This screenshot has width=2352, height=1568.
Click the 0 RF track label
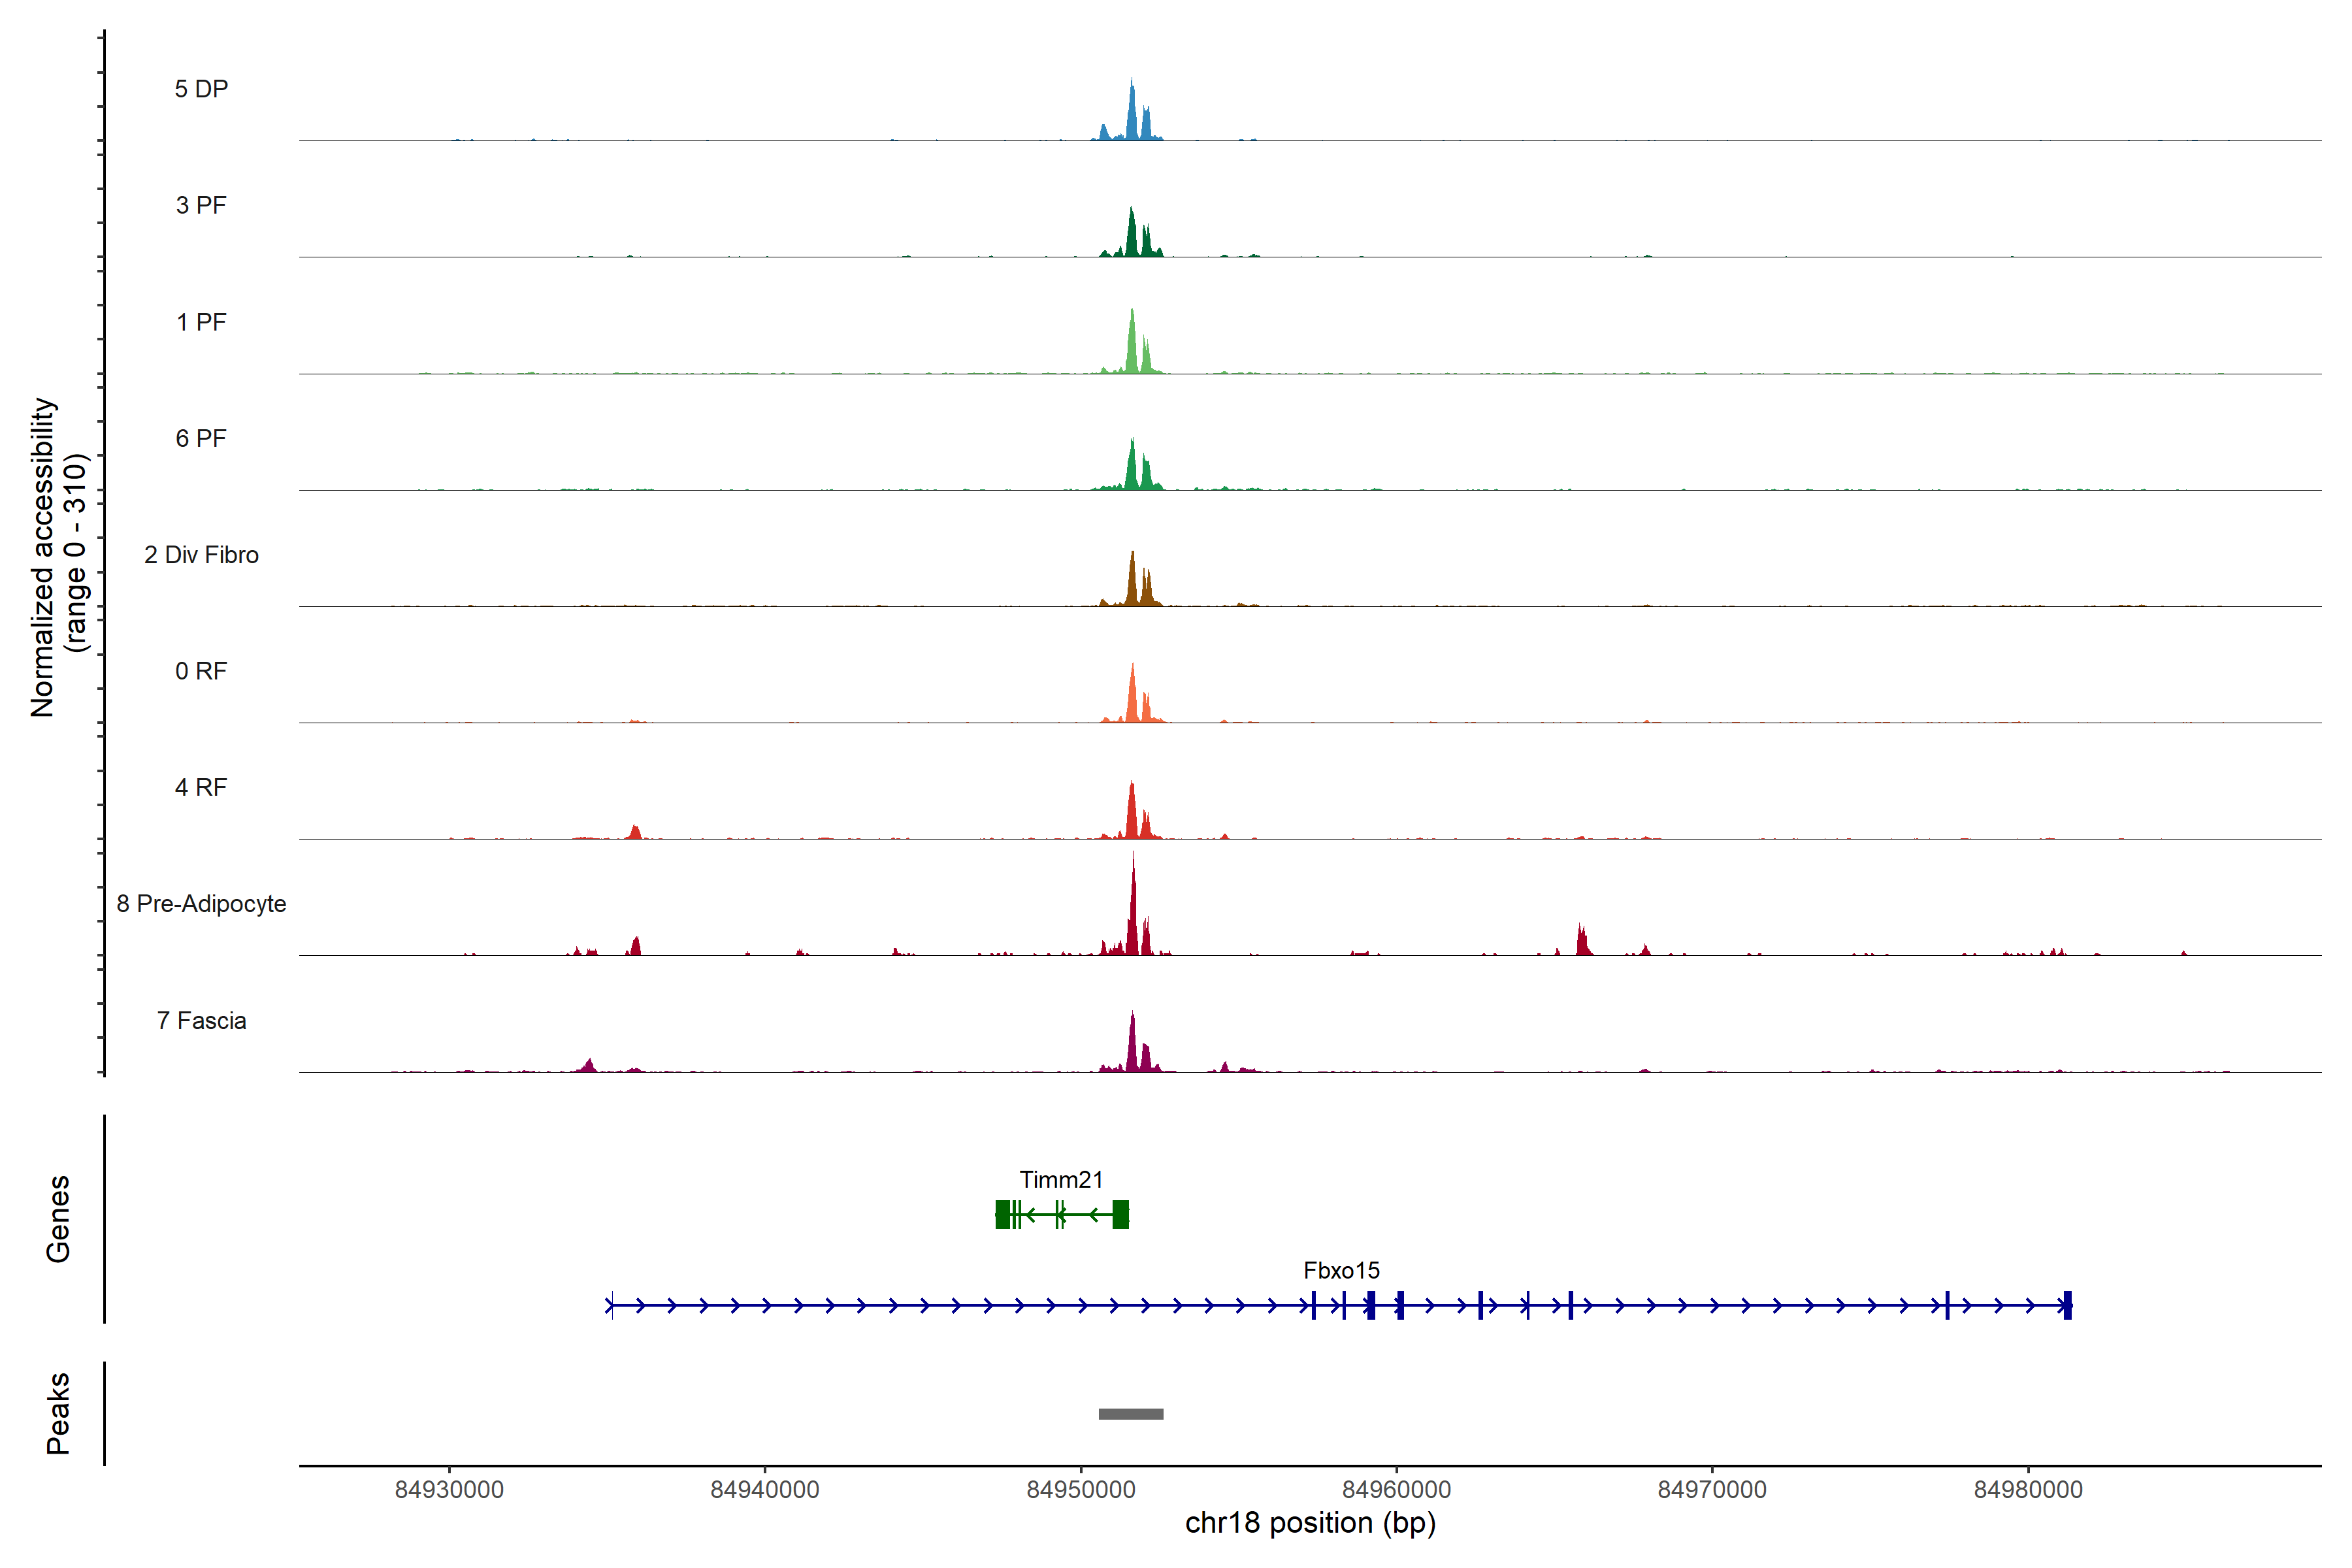(x=201, y=671)
